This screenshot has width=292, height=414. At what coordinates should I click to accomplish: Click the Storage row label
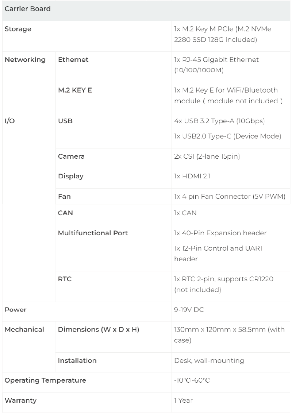[18, 29]
